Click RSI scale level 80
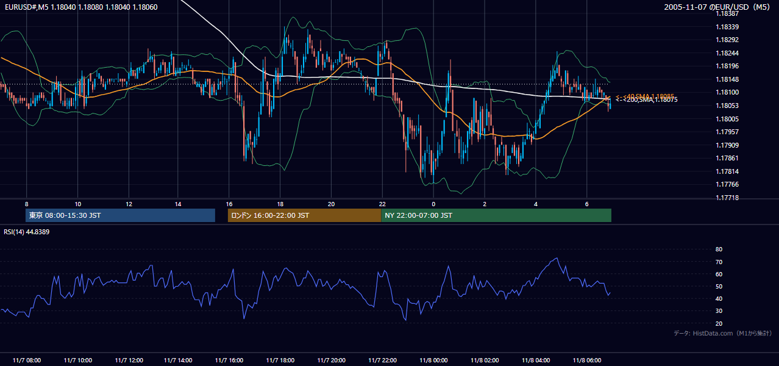 (x=719, y=249)
